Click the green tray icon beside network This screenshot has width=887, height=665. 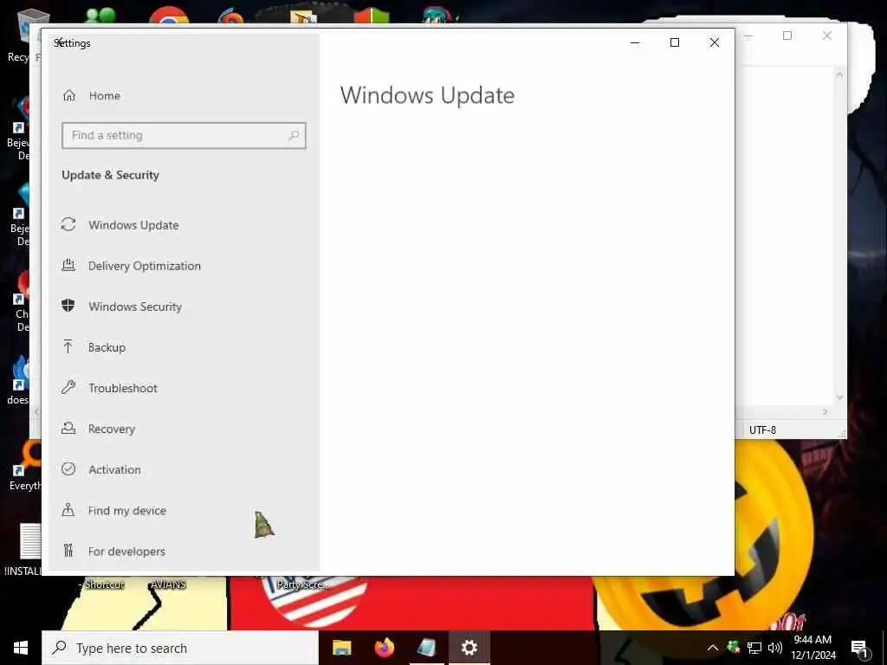pyautogui.click(x=733, y=648)
